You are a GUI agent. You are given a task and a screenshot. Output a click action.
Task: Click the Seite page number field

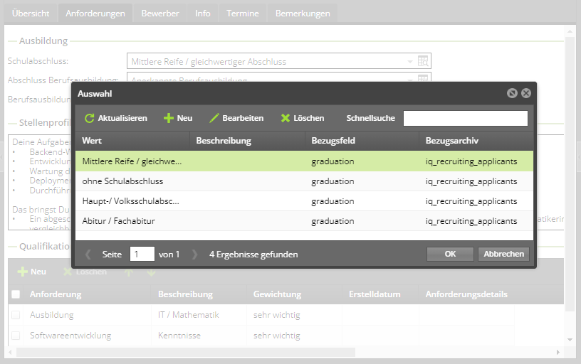(142, 254)
